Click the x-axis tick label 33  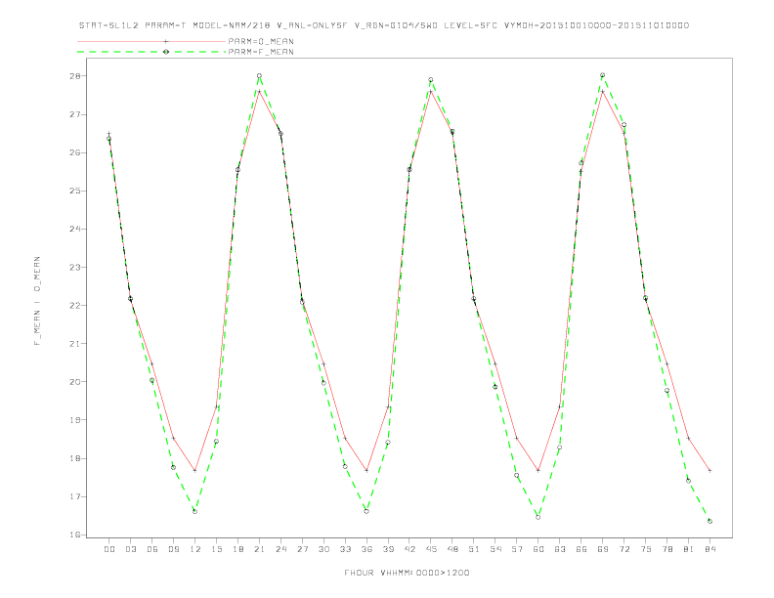point(345,549)
